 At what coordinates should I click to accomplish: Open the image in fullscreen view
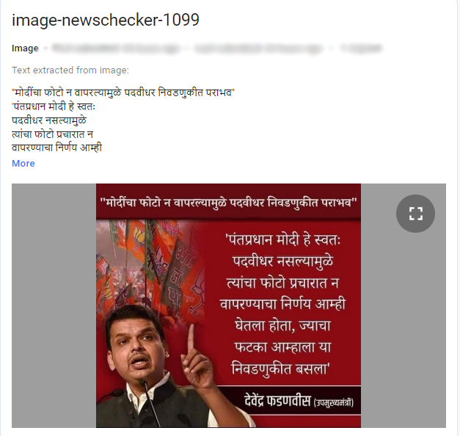(x=415, y=214)
